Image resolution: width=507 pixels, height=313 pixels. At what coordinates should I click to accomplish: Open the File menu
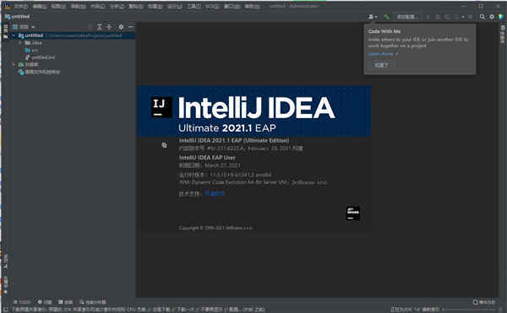coord(20,6)
